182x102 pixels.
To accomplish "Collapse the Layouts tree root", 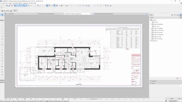I will (150, 20).
